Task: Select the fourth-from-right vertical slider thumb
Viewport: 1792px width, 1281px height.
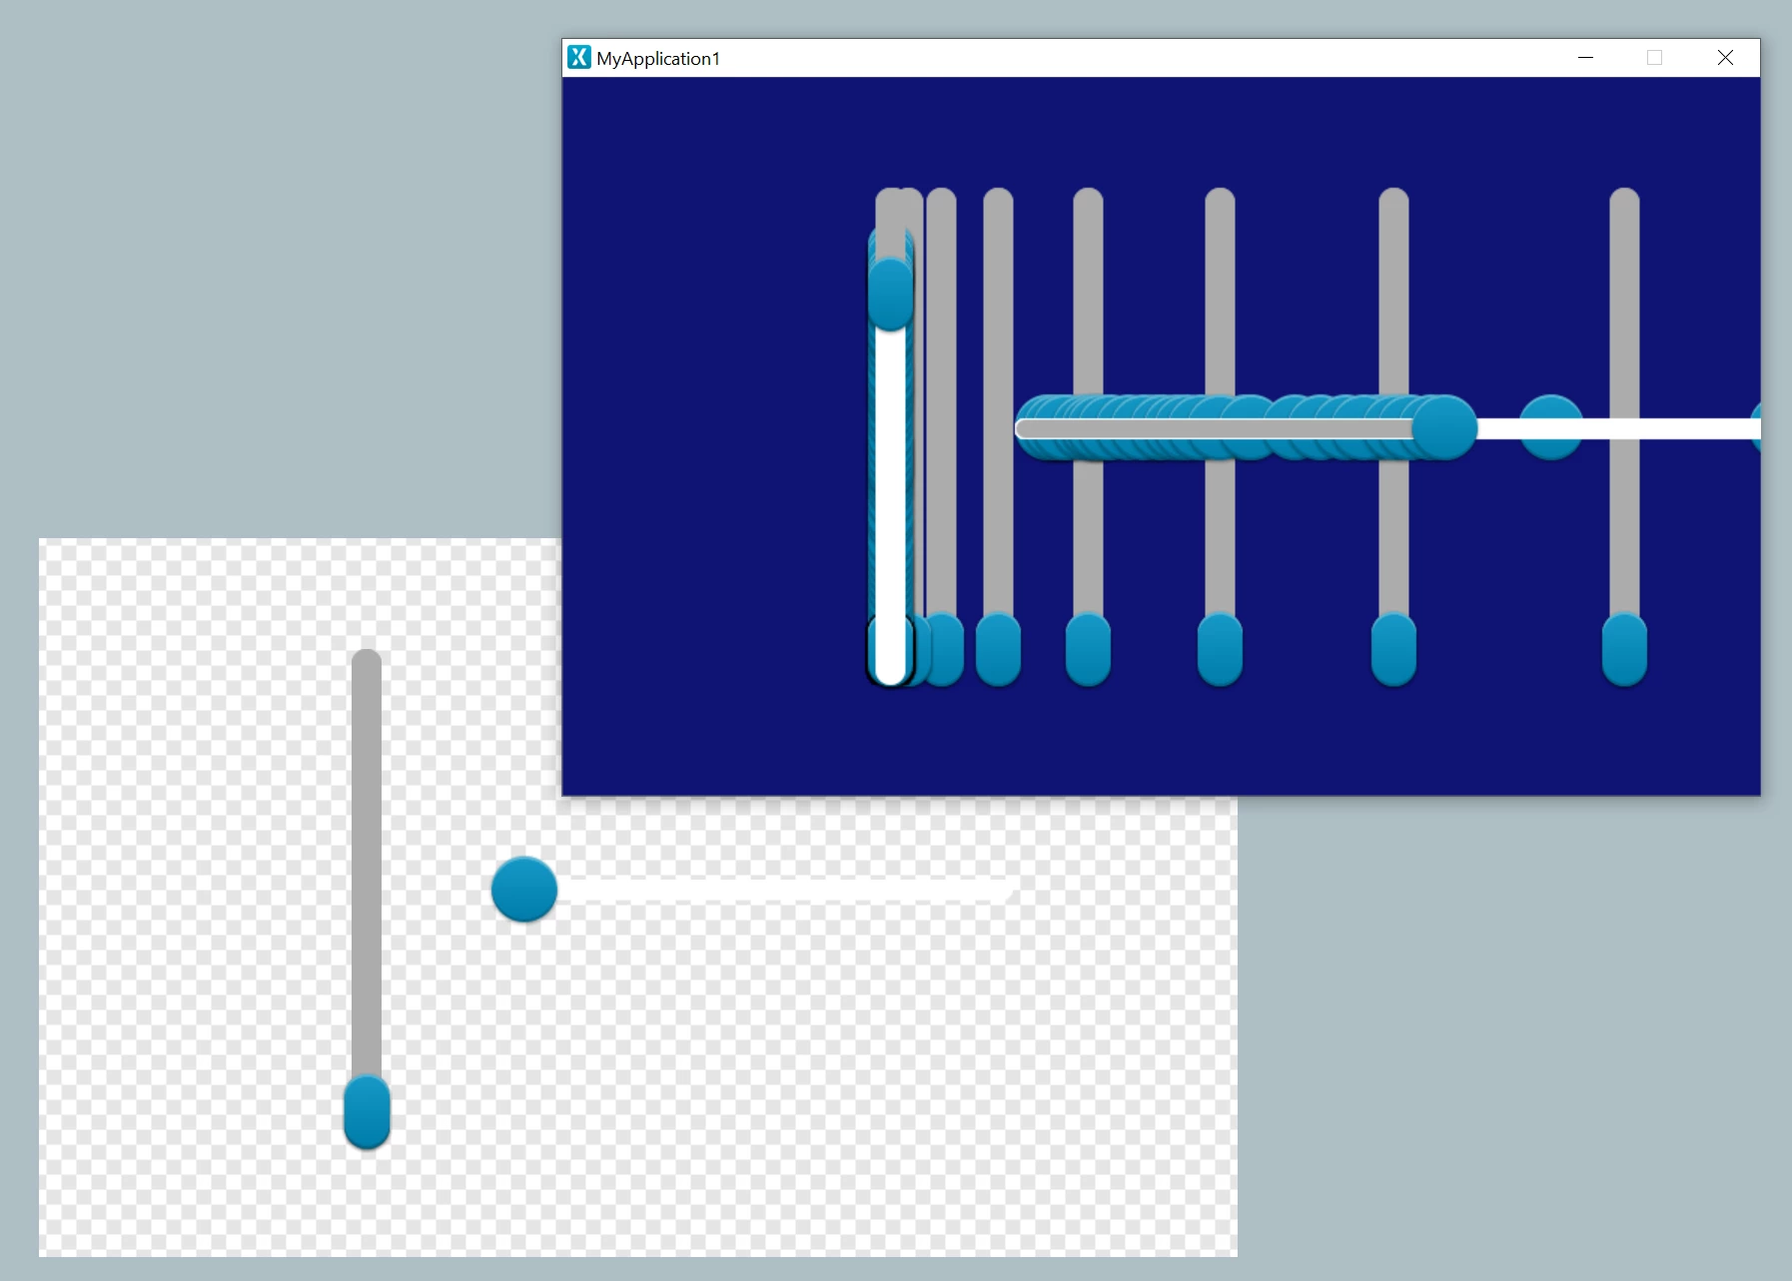Action: coord(1088,649)
